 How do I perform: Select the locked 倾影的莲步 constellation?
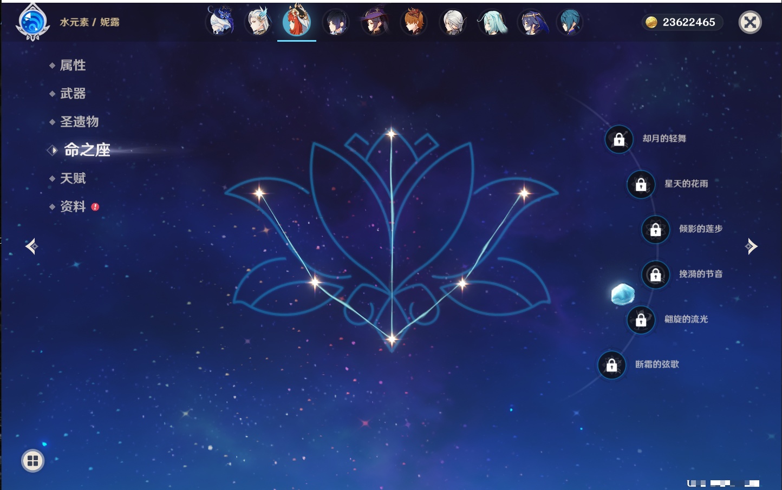tap(655, 230)
